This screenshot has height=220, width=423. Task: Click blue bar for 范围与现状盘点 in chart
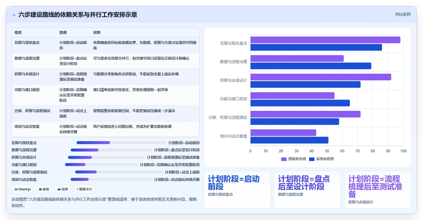coord(316,47)
